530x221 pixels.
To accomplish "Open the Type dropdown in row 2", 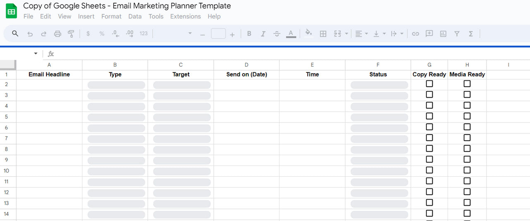I will pyautogui.click(x=116, y=85).
